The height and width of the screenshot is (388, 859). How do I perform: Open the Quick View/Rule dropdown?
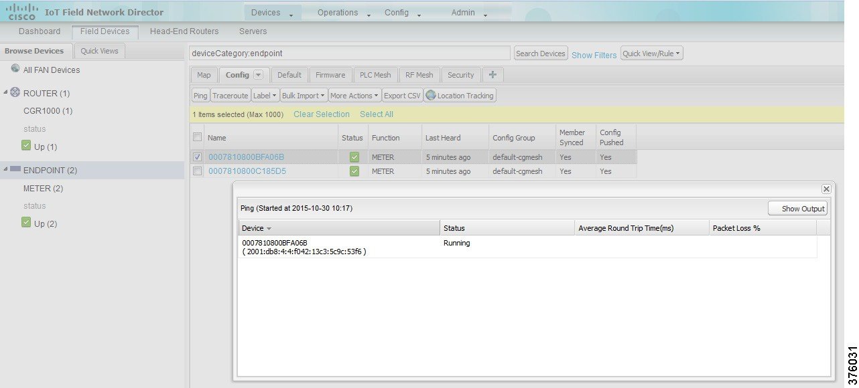(x=651, y=53)
